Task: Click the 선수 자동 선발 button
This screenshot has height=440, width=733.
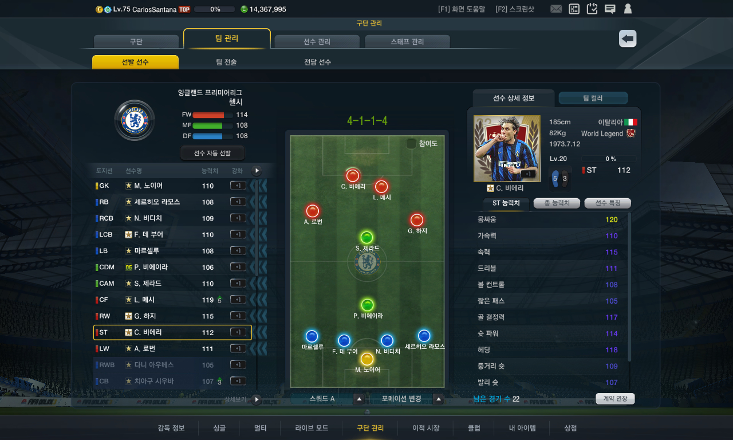Action: [x=212, y=153]
